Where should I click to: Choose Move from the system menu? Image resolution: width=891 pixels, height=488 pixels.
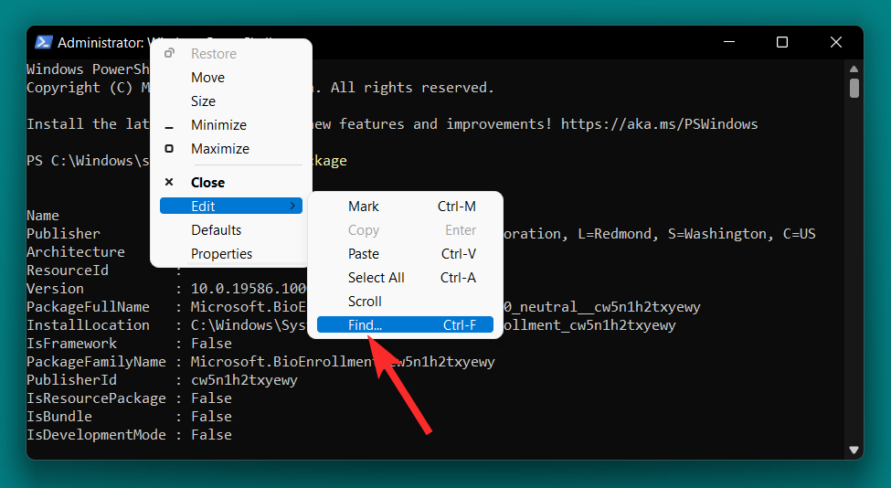(207, 78)
